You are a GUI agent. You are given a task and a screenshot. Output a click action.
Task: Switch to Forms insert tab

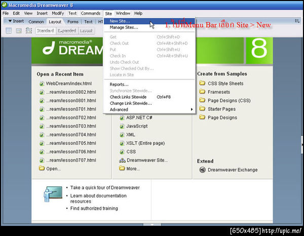(x=73, y=22)
